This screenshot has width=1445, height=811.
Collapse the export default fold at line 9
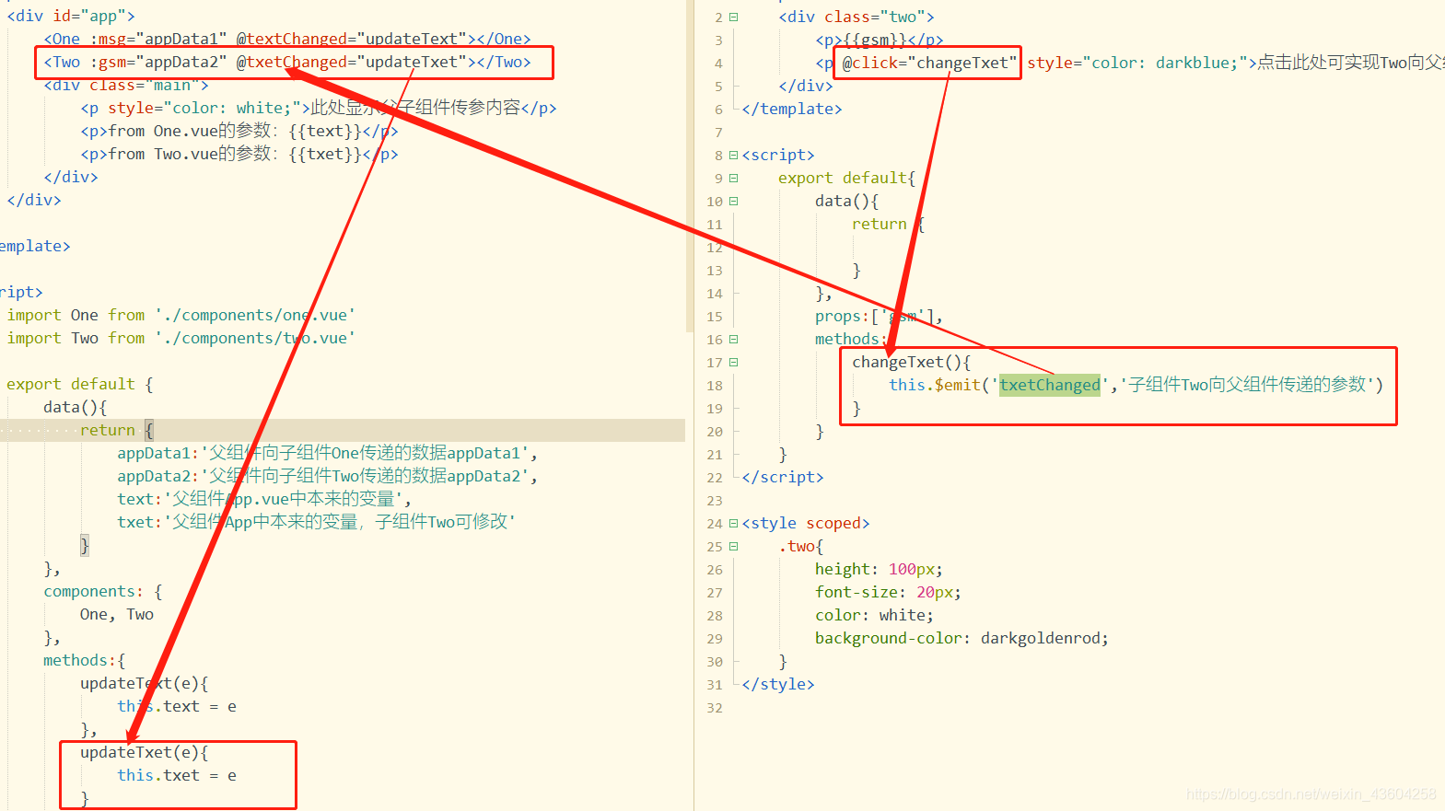point(733,178)
